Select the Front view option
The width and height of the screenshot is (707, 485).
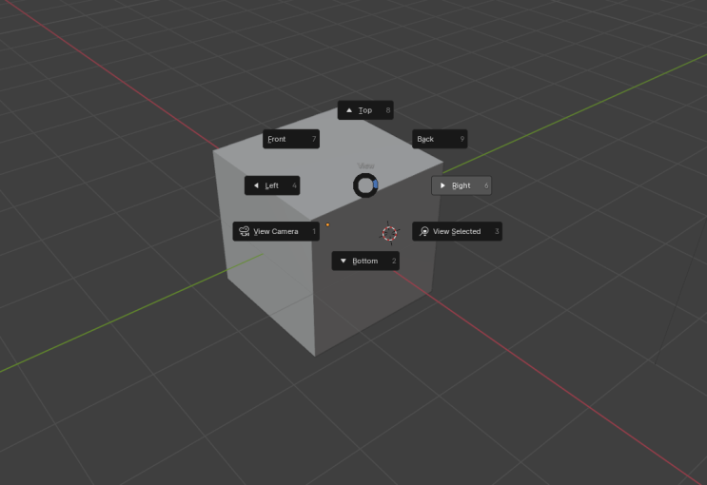click(291, 139)
